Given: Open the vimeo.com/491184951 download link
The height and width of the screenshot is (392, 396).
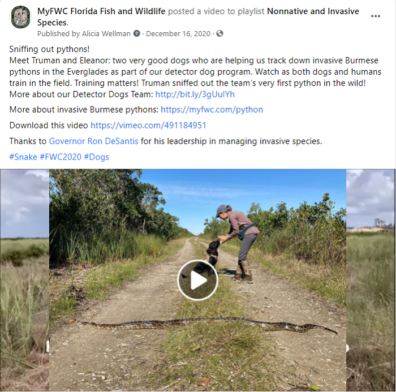Looking at the screenshot, I should point(148,126).
